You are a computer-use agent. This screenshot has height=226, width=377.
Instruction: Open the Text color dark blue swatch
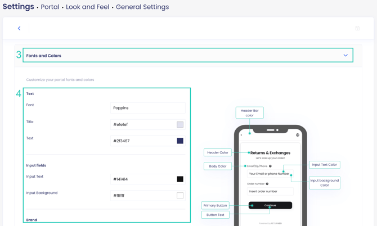[180, 141]
